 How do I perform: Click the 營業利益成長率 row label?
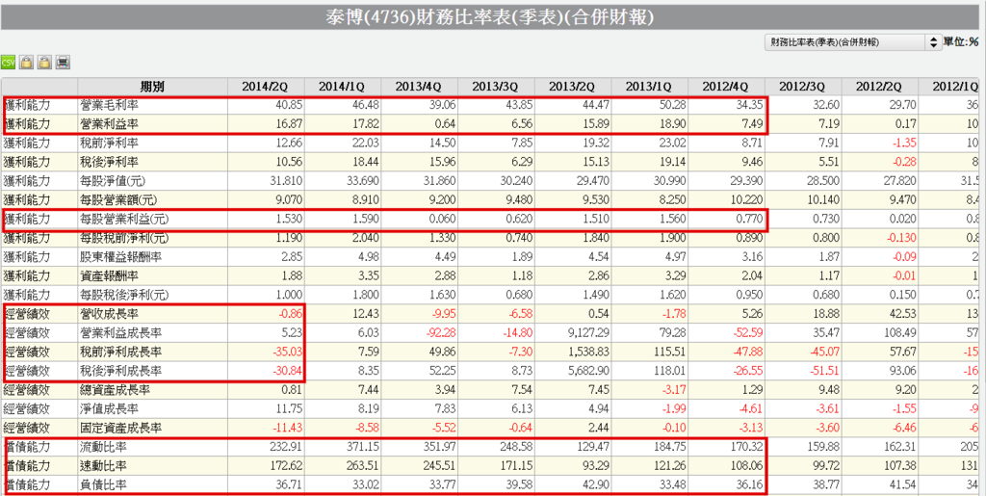(x=120, y=333)
